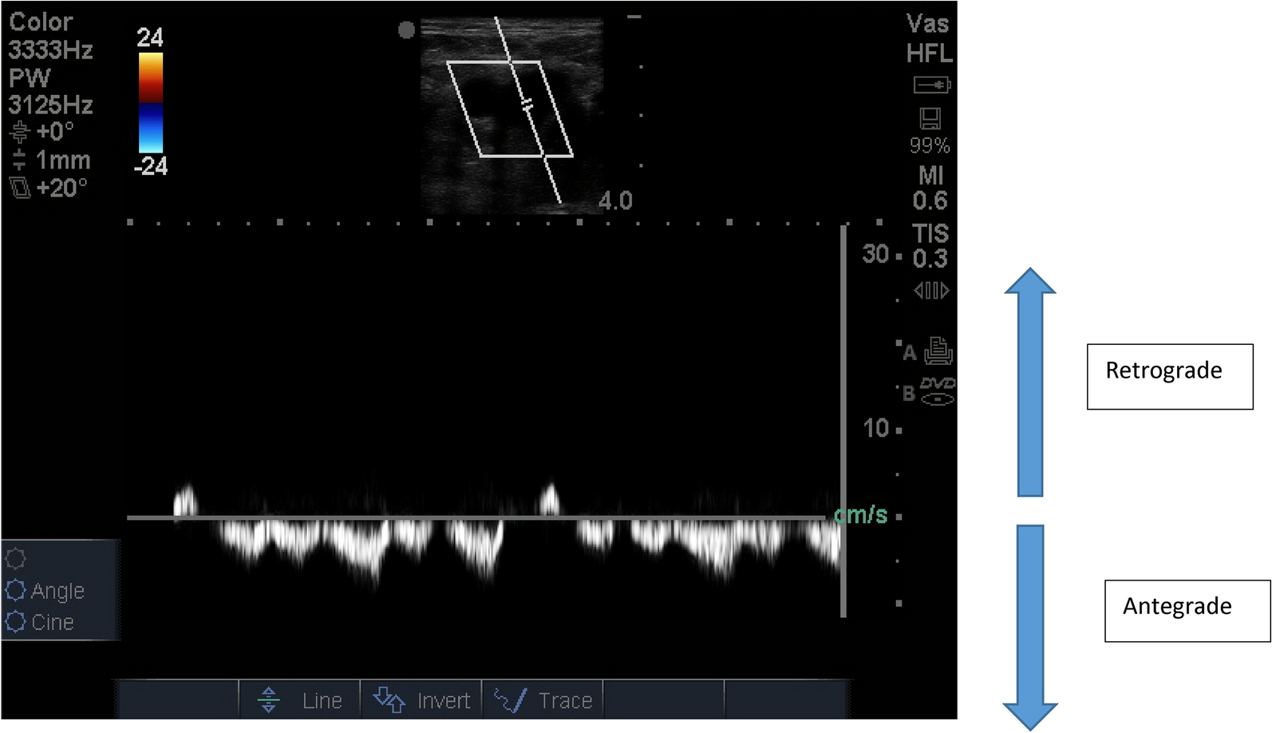This screenshot has width=1272, height=733.
Task: Click the horizontal arrows icon below TIS
Action: coord(930,291)
